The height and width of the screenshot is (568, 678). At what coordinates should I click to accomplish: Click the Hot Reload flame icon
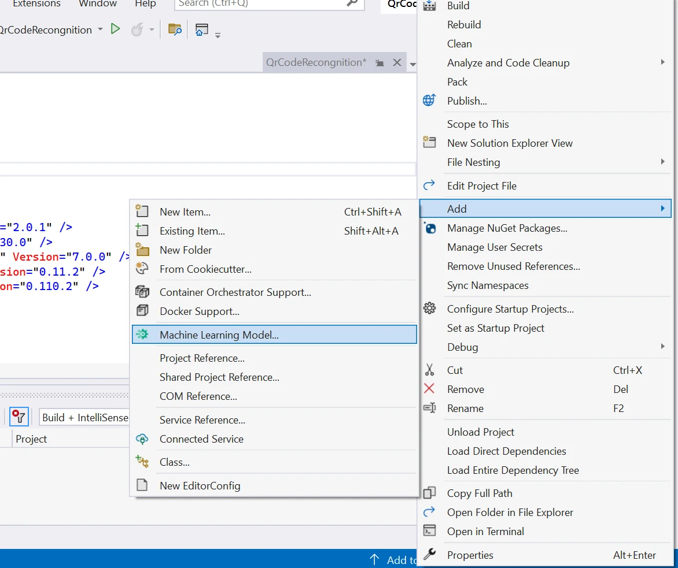(137, 29)
